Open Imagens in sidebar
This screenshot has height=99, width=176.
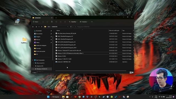(x=38, y=37)
